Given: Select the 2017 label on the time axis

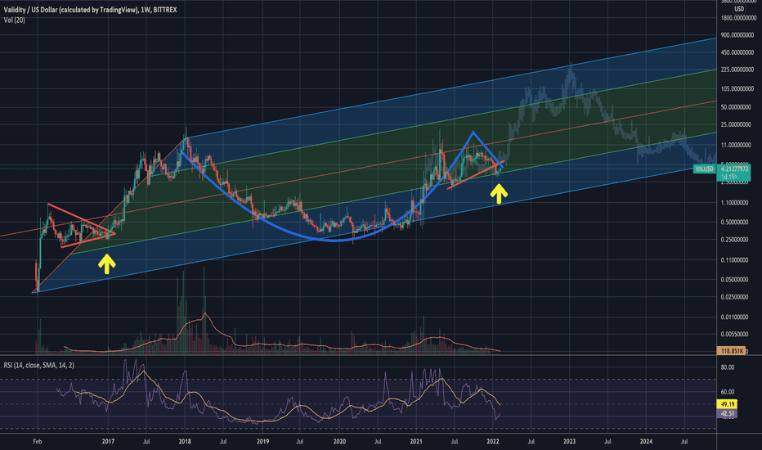Looking at the screenshot, I should 108,442.
